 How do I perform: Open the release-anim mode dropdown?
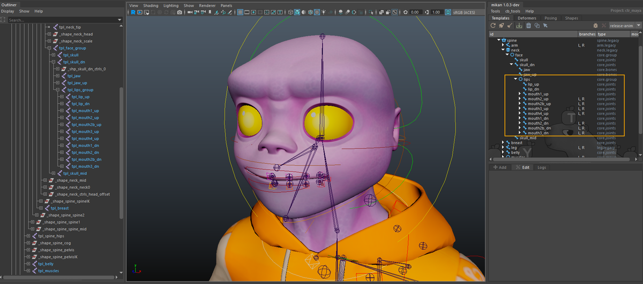(625, 25)
